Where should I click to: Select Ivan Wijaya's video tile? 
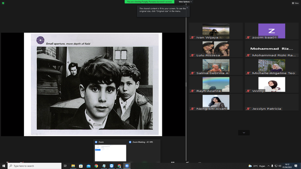point(216,31)
